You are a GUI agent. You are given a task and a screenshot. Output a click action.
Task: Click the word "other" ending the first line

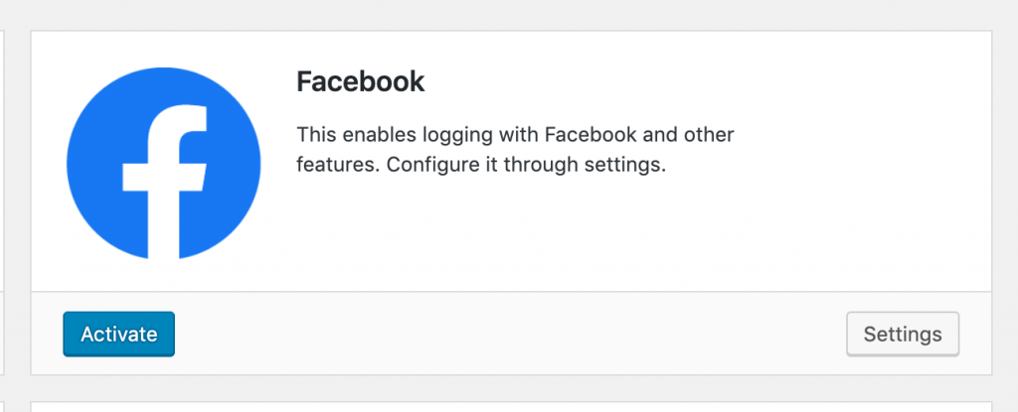click(x=711, y=135)
